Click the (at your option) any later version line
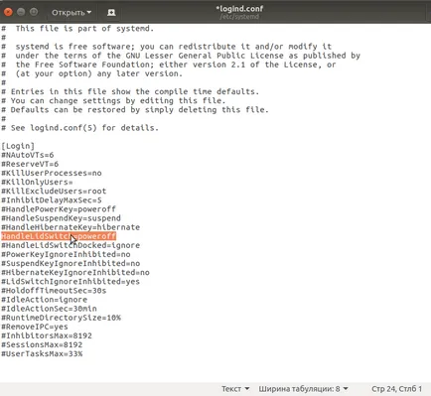This screenshot has height=396, width=431. (x=91, y=73)
